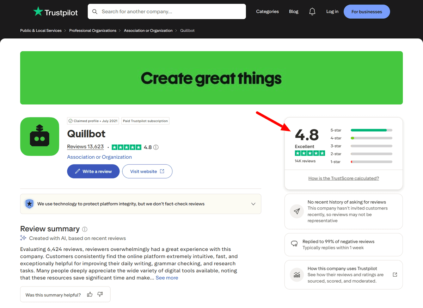Click AI sparkle icon by Created with AI
This screenshot has width=423, height=308.
tap(23, 238)
